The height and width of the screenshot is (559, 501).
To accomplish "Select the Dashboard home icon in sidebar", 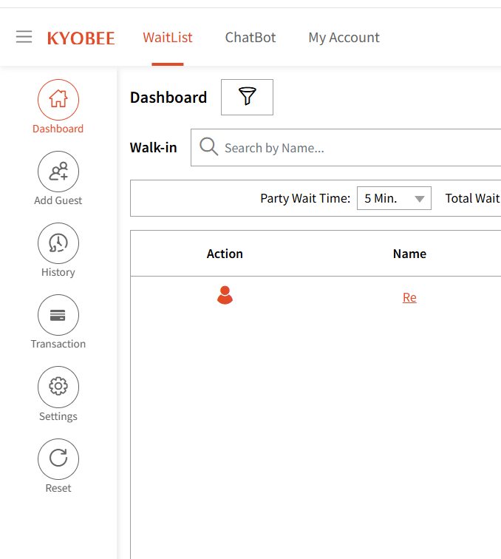I will click(x=58, y=100).
